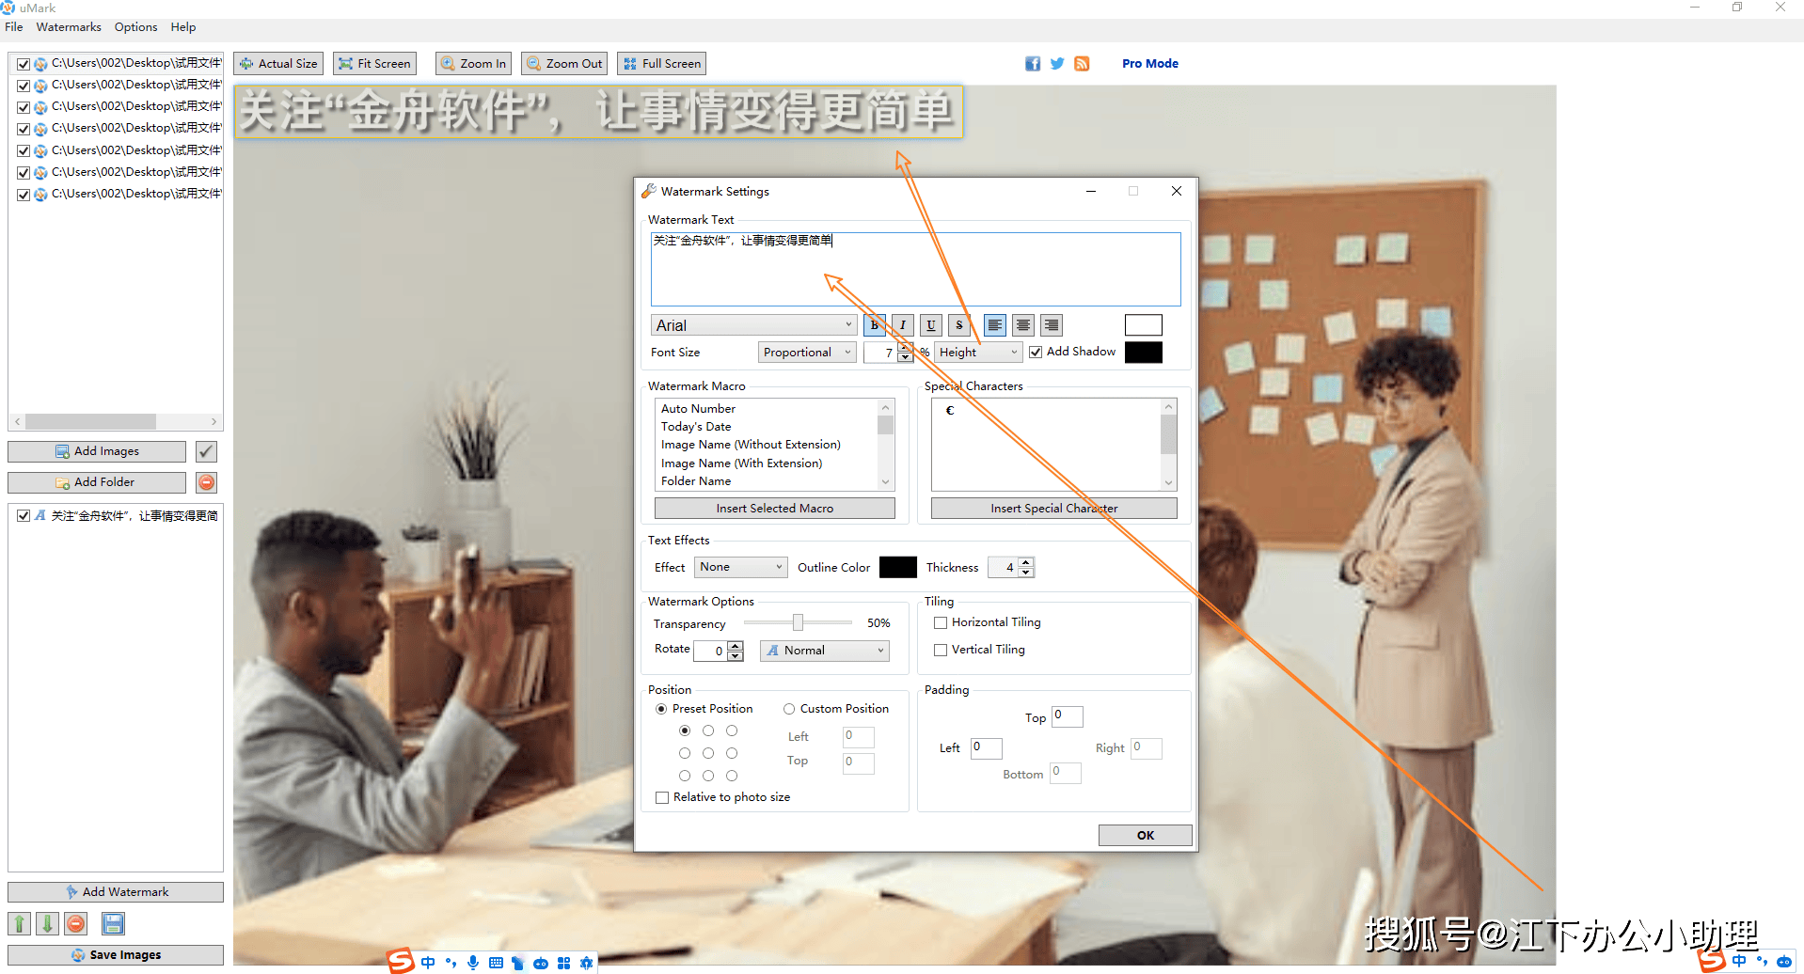The width and height of the screenshot is (1804, 974).
Task: Open the Options menu
Action: [x=135, y=27]
